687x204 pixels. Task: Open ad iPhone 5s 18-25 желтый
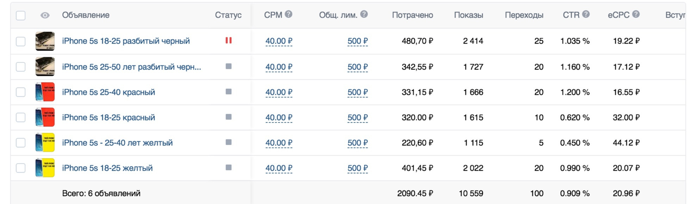[107, 168]
